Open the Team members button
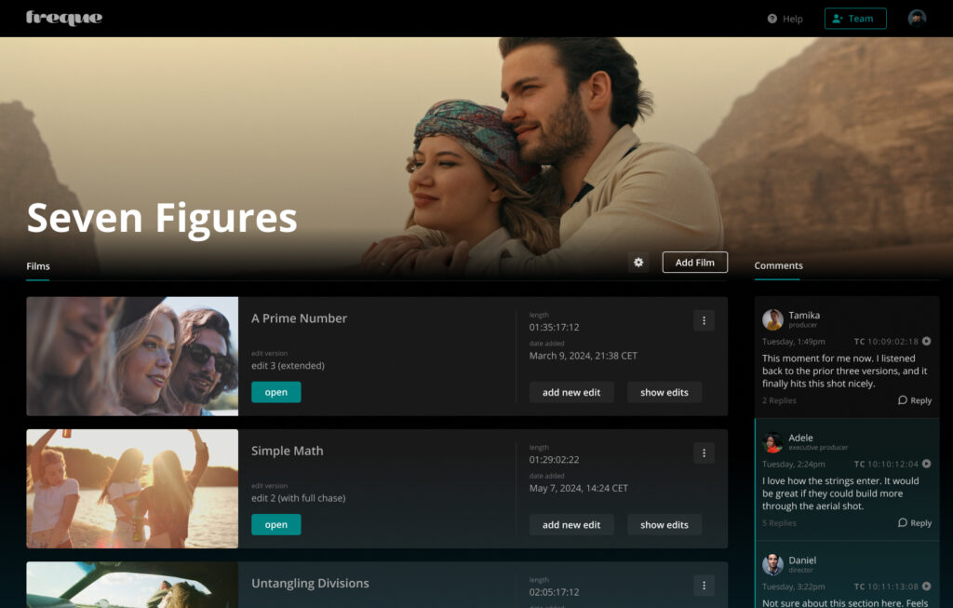Screen dimensions: 953x608 (854, 19)
